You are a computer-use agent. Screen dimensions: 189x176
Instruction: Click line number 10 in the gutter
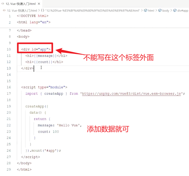(9, 49)
